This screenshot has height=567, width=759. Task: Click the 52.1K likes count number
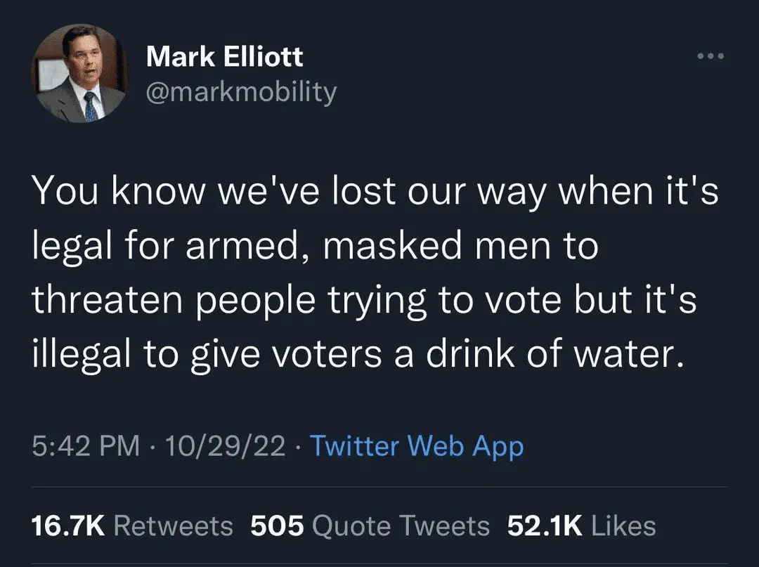[545, 526]
